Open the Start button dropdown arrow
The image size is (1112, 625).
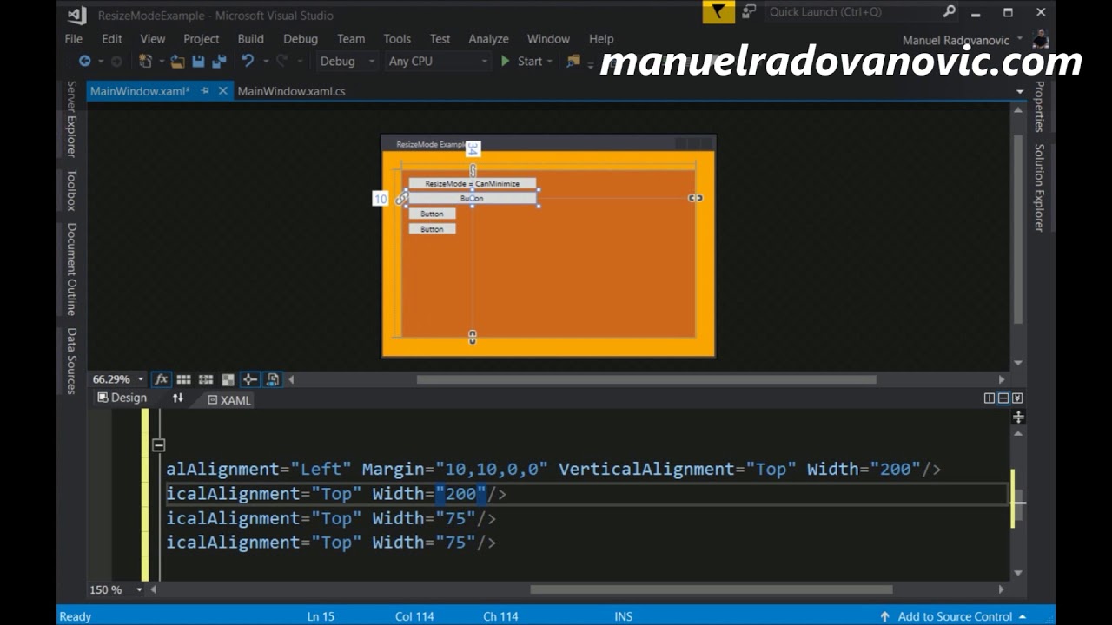(550, 62)
